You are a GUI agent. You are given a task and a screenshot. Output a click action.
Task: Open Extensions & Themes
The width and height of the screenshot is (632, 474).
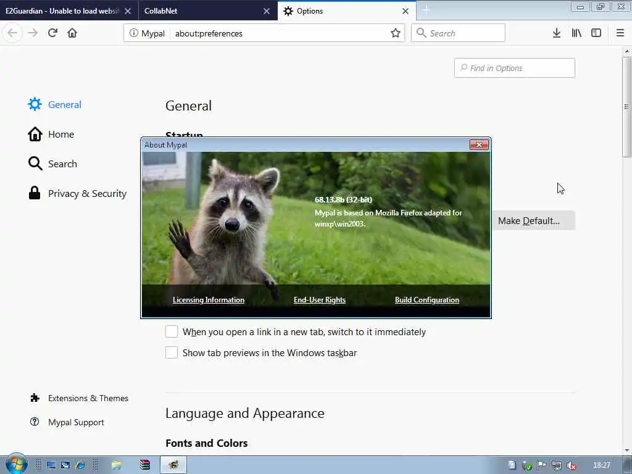(x=80, y=398)
